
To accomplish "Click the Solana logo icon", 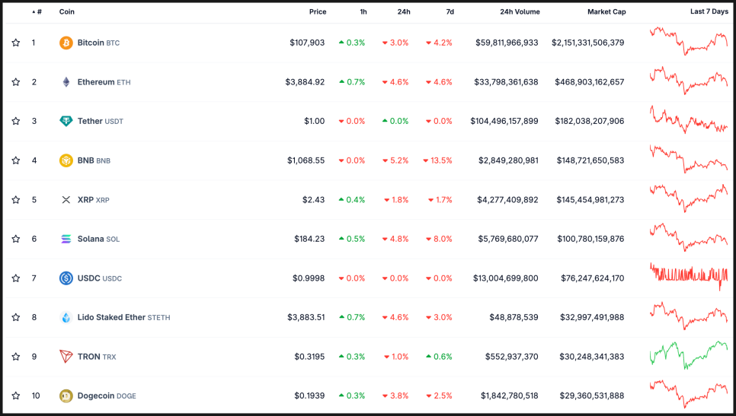I will click(66, 239).
